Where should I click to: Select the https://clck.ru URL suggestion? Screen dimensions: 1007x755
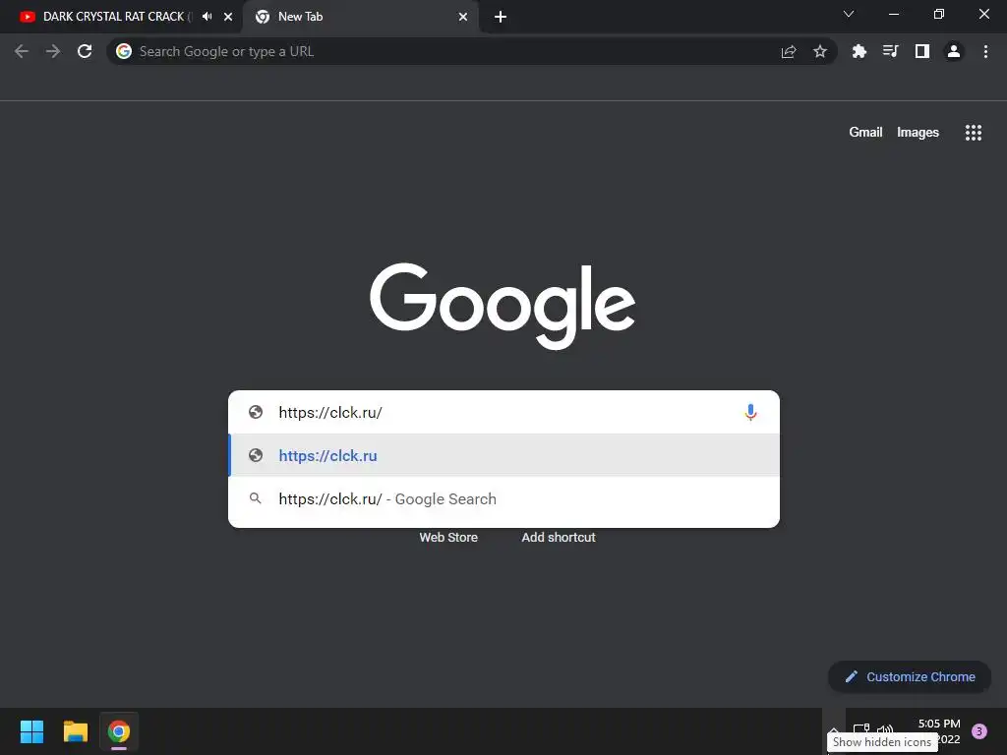(x=504, y=455)
